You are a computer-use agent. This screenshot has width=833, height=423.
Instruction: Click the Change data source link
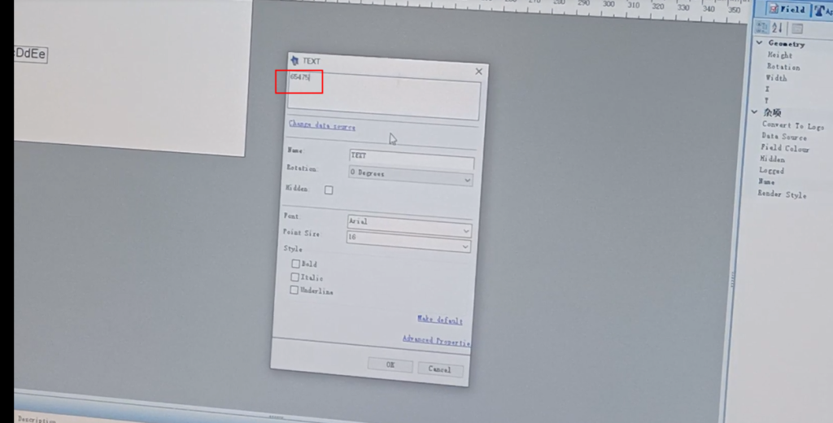pyautogui.click(x=322, y=126)
